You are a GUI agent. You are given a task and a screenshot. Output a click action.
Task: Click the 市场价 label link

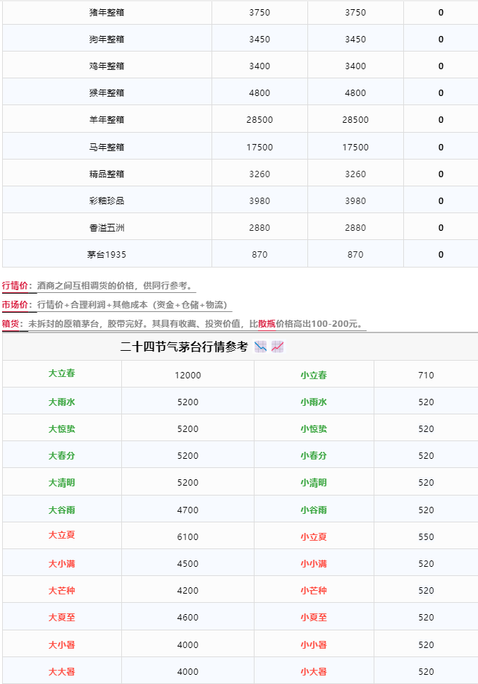pyautogui.click(x=15, y=304)
